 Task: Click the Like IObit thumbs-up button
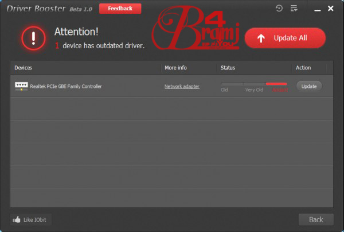(30, 219)
